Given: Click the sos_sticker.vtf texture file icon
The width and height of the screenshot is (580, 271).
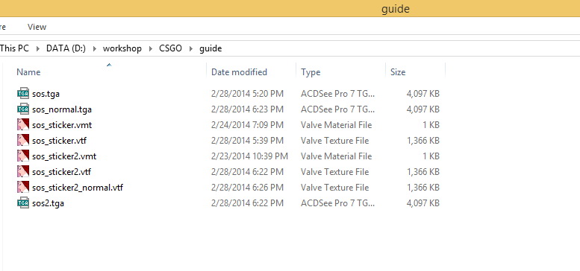Looking at the screenshot, I should pyautogui.click(x=23, y=141).
